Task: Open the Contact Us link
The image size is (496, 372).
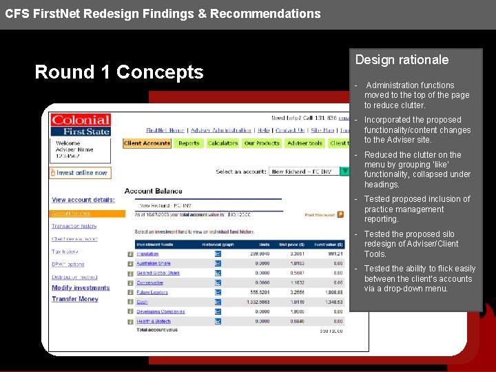Action: [290, 130]
